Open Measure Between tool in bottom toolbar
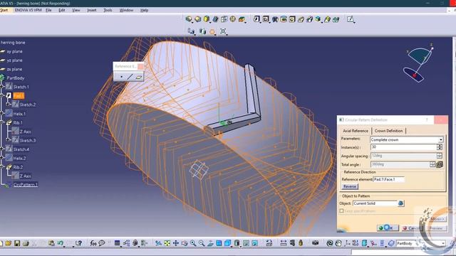The image size is (456, 256). click(284, 243)
